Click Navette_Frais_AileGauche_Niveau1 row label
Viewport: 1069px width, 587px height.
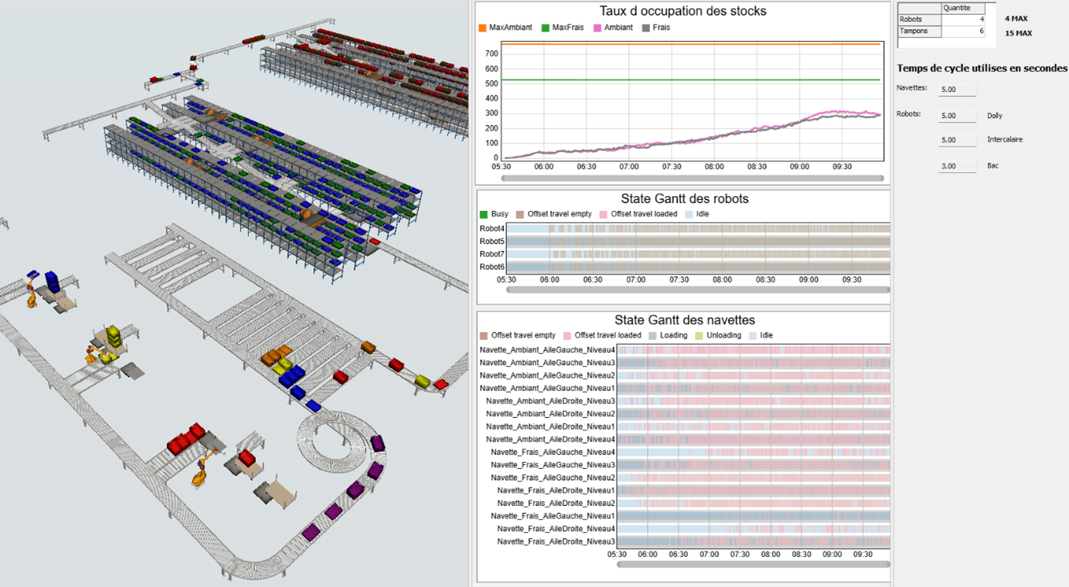click(x=553, y=516)
